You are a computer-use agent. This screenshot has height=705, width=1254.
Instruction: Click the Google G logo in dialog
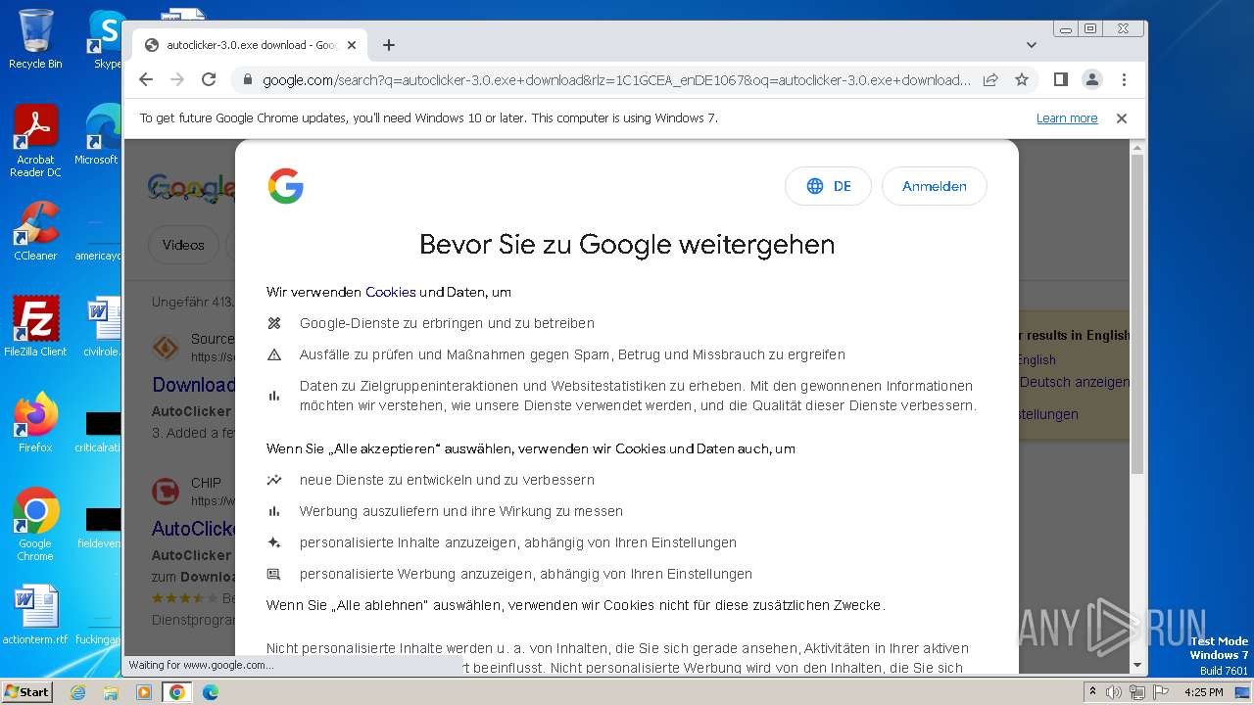tap(285, 186)
